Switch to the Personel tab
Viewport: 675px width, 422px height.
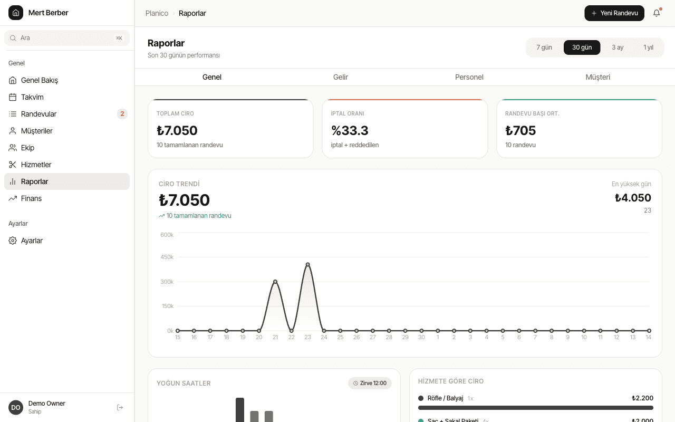(x=469, y=77)
